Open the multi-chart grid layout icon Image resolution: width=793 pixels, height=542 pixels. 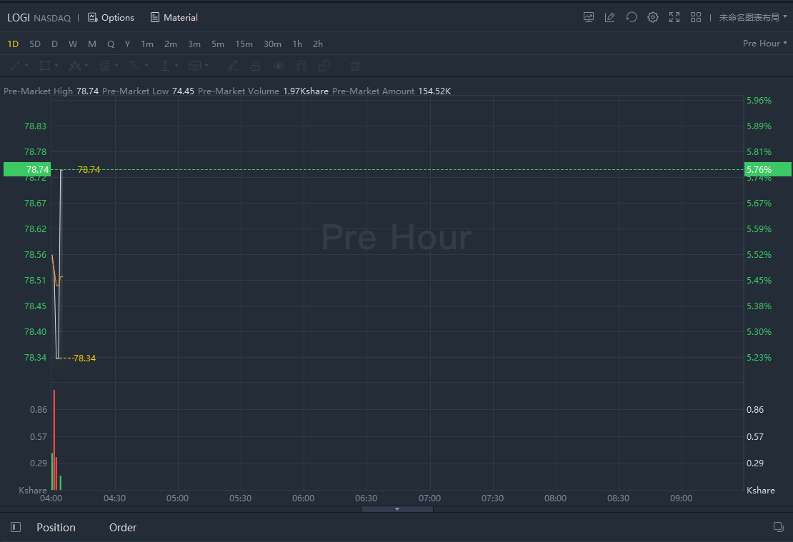click(x=696, y=17)
